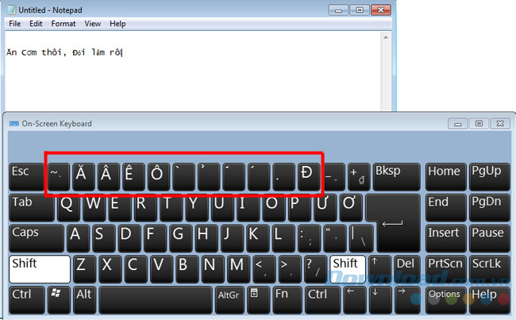Minimize the On-Screen Keyboard window
Viewport: 516px width, 320px height.
coord(457,124)
